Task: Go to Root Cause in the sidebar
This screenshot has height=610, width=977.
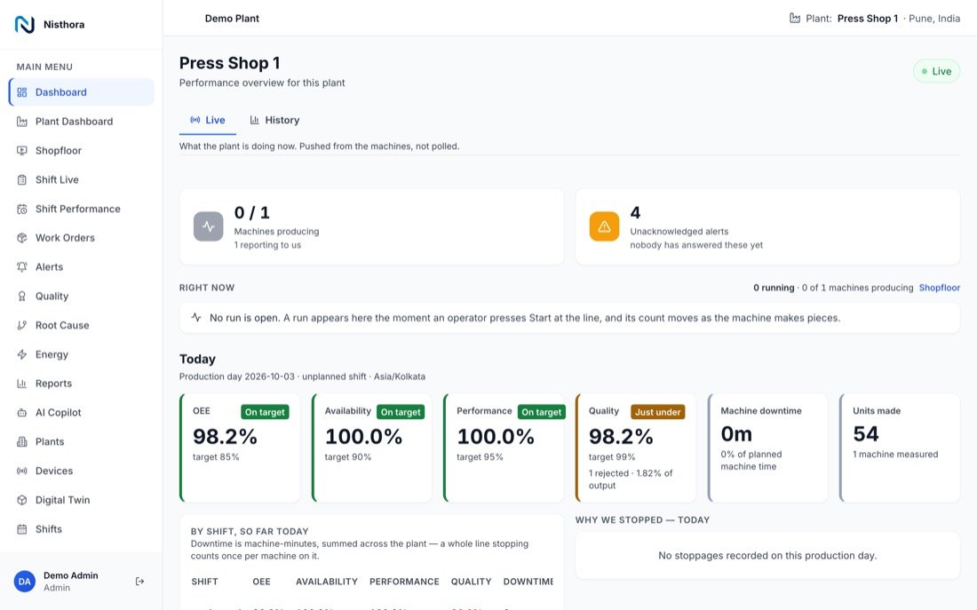Action: (x=81, y=325)
